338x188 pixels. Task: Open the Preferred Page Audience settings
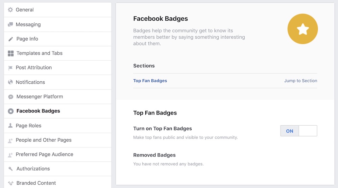click(57, 154)
